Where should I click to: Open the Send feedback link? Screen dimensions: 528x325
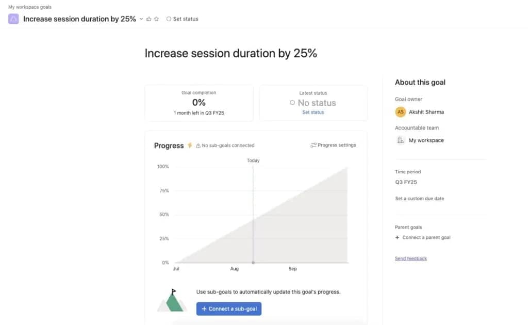click(410, 258)
